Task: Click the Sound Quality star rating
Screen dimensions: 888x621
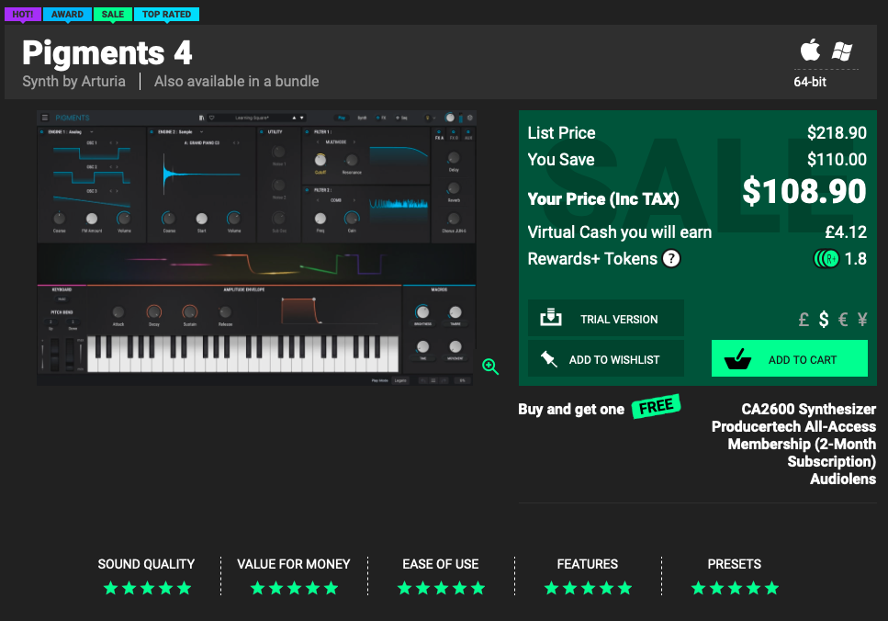Action: tap(147, 588)
